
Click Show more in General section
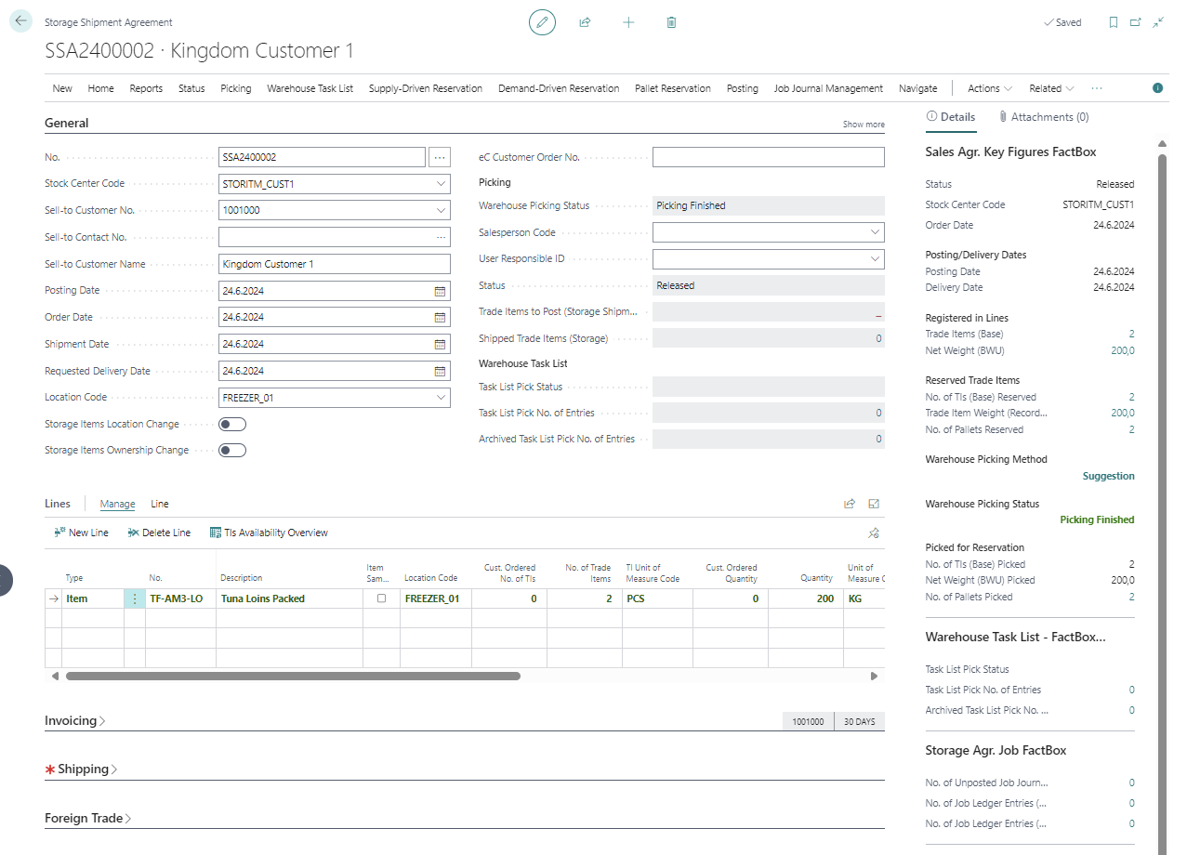point(863,125)
